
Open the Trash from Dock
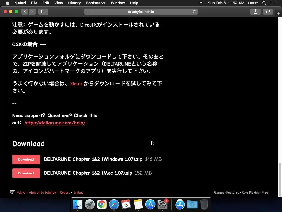click(204, 205)
